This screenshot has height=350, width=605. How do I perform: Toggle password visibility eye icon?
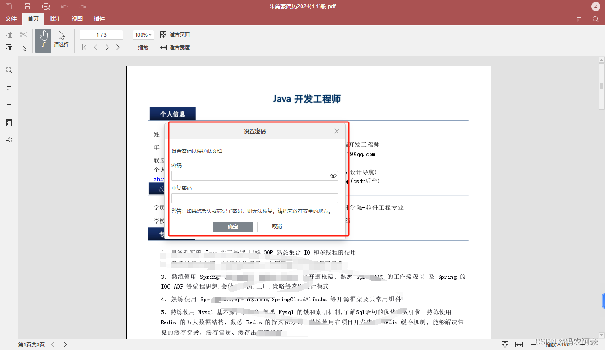click(x=333, y=176)
